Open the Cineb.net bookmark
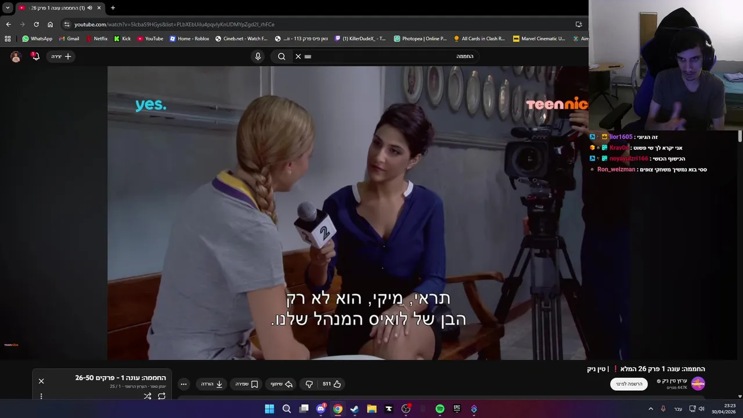This screenshot has width=743, height=418. [x=241, y=39]
